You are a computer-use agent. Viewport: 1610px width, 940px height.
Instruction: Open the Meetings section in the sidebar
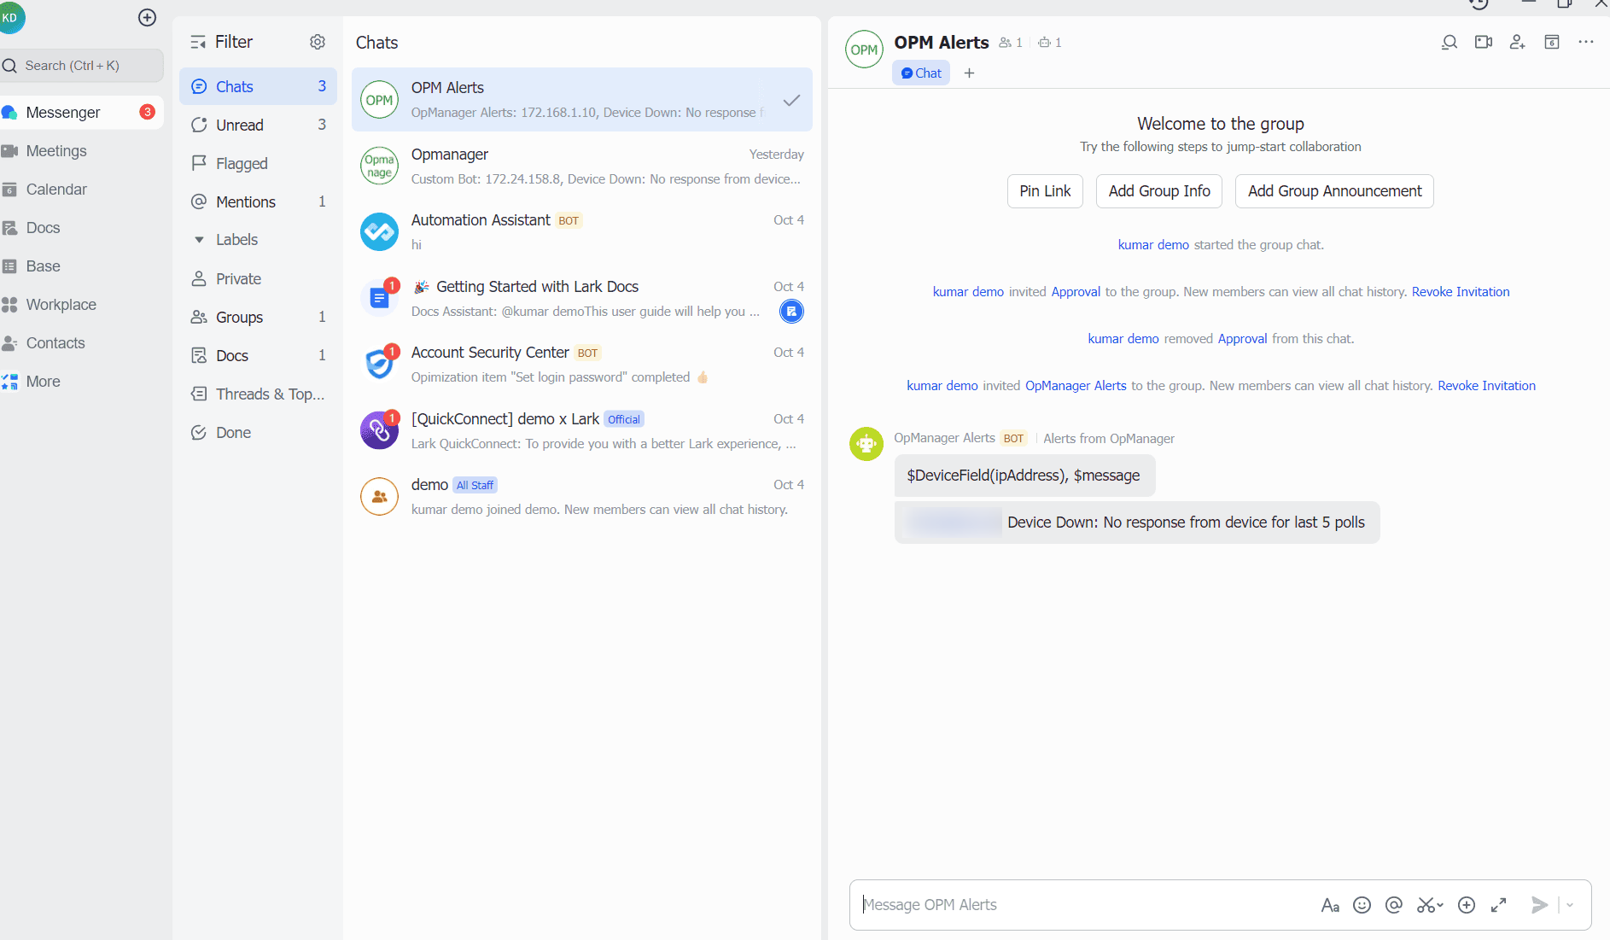click(x=55, y=150)
